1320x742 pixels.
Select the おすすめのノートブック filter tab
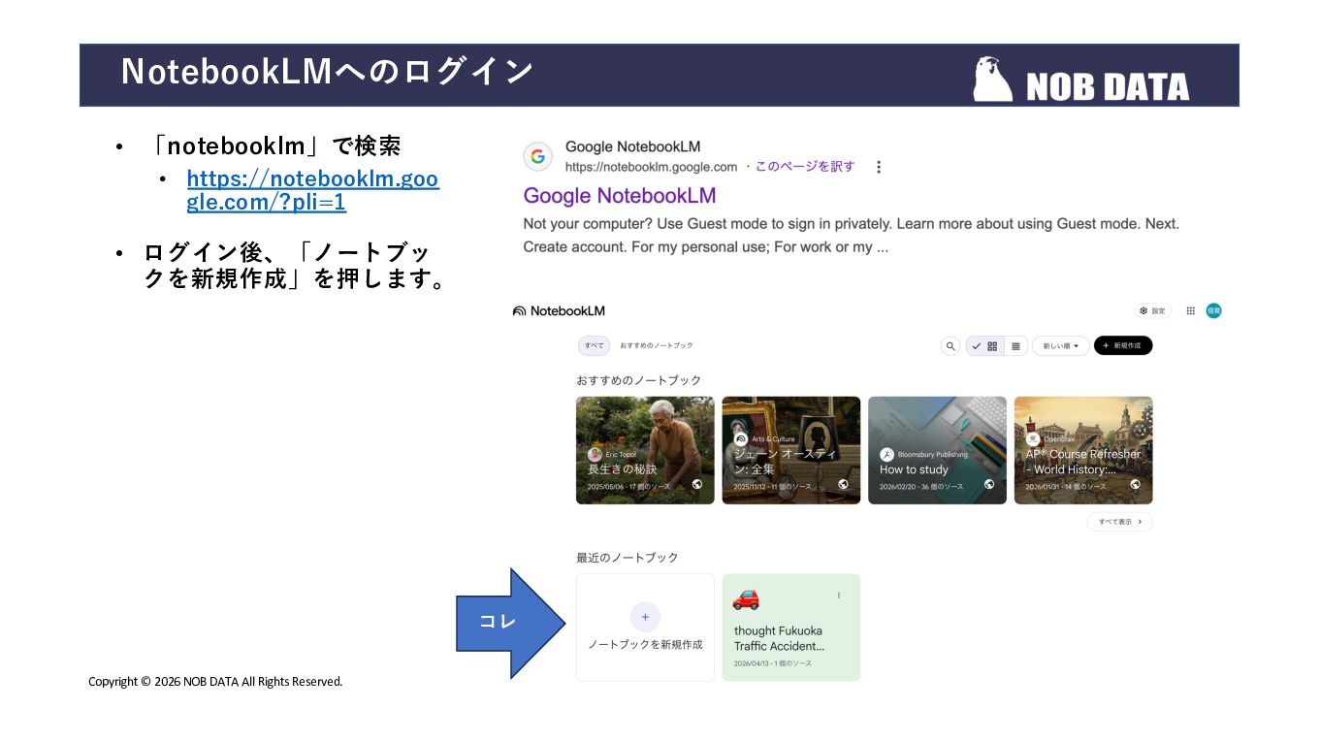pyautogui.click(x=657, y=346)
